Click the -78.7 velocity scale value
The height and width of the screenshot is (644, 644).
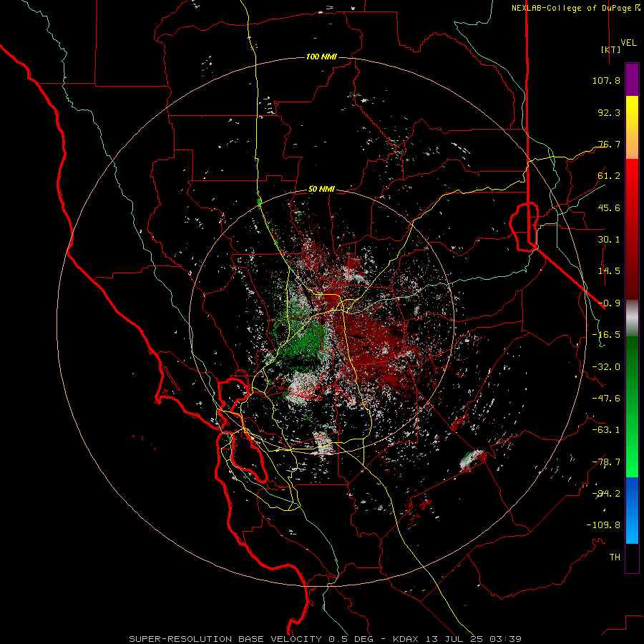(606, 462)
